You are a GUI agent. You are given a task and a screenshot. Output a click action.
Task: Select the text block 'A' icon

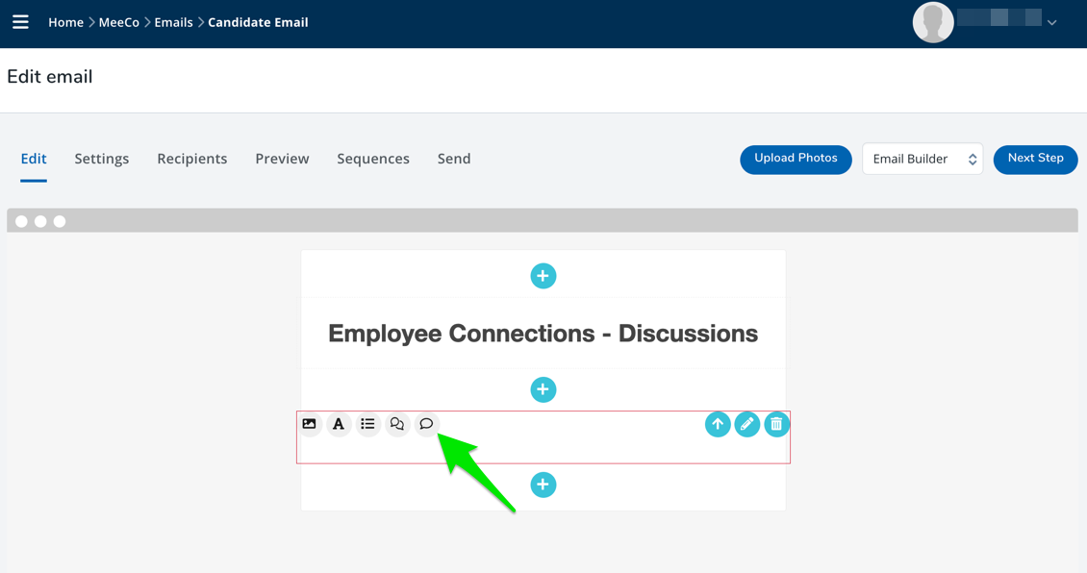[339, 424]
